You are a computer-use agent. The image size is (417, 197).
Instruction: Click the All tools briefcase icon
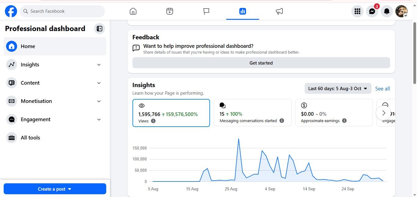(12, 138)
